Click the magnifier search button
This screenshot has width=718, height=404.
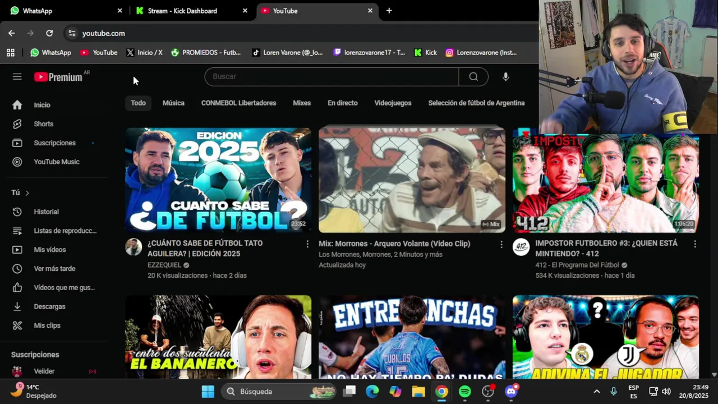(x=473, y=77)
